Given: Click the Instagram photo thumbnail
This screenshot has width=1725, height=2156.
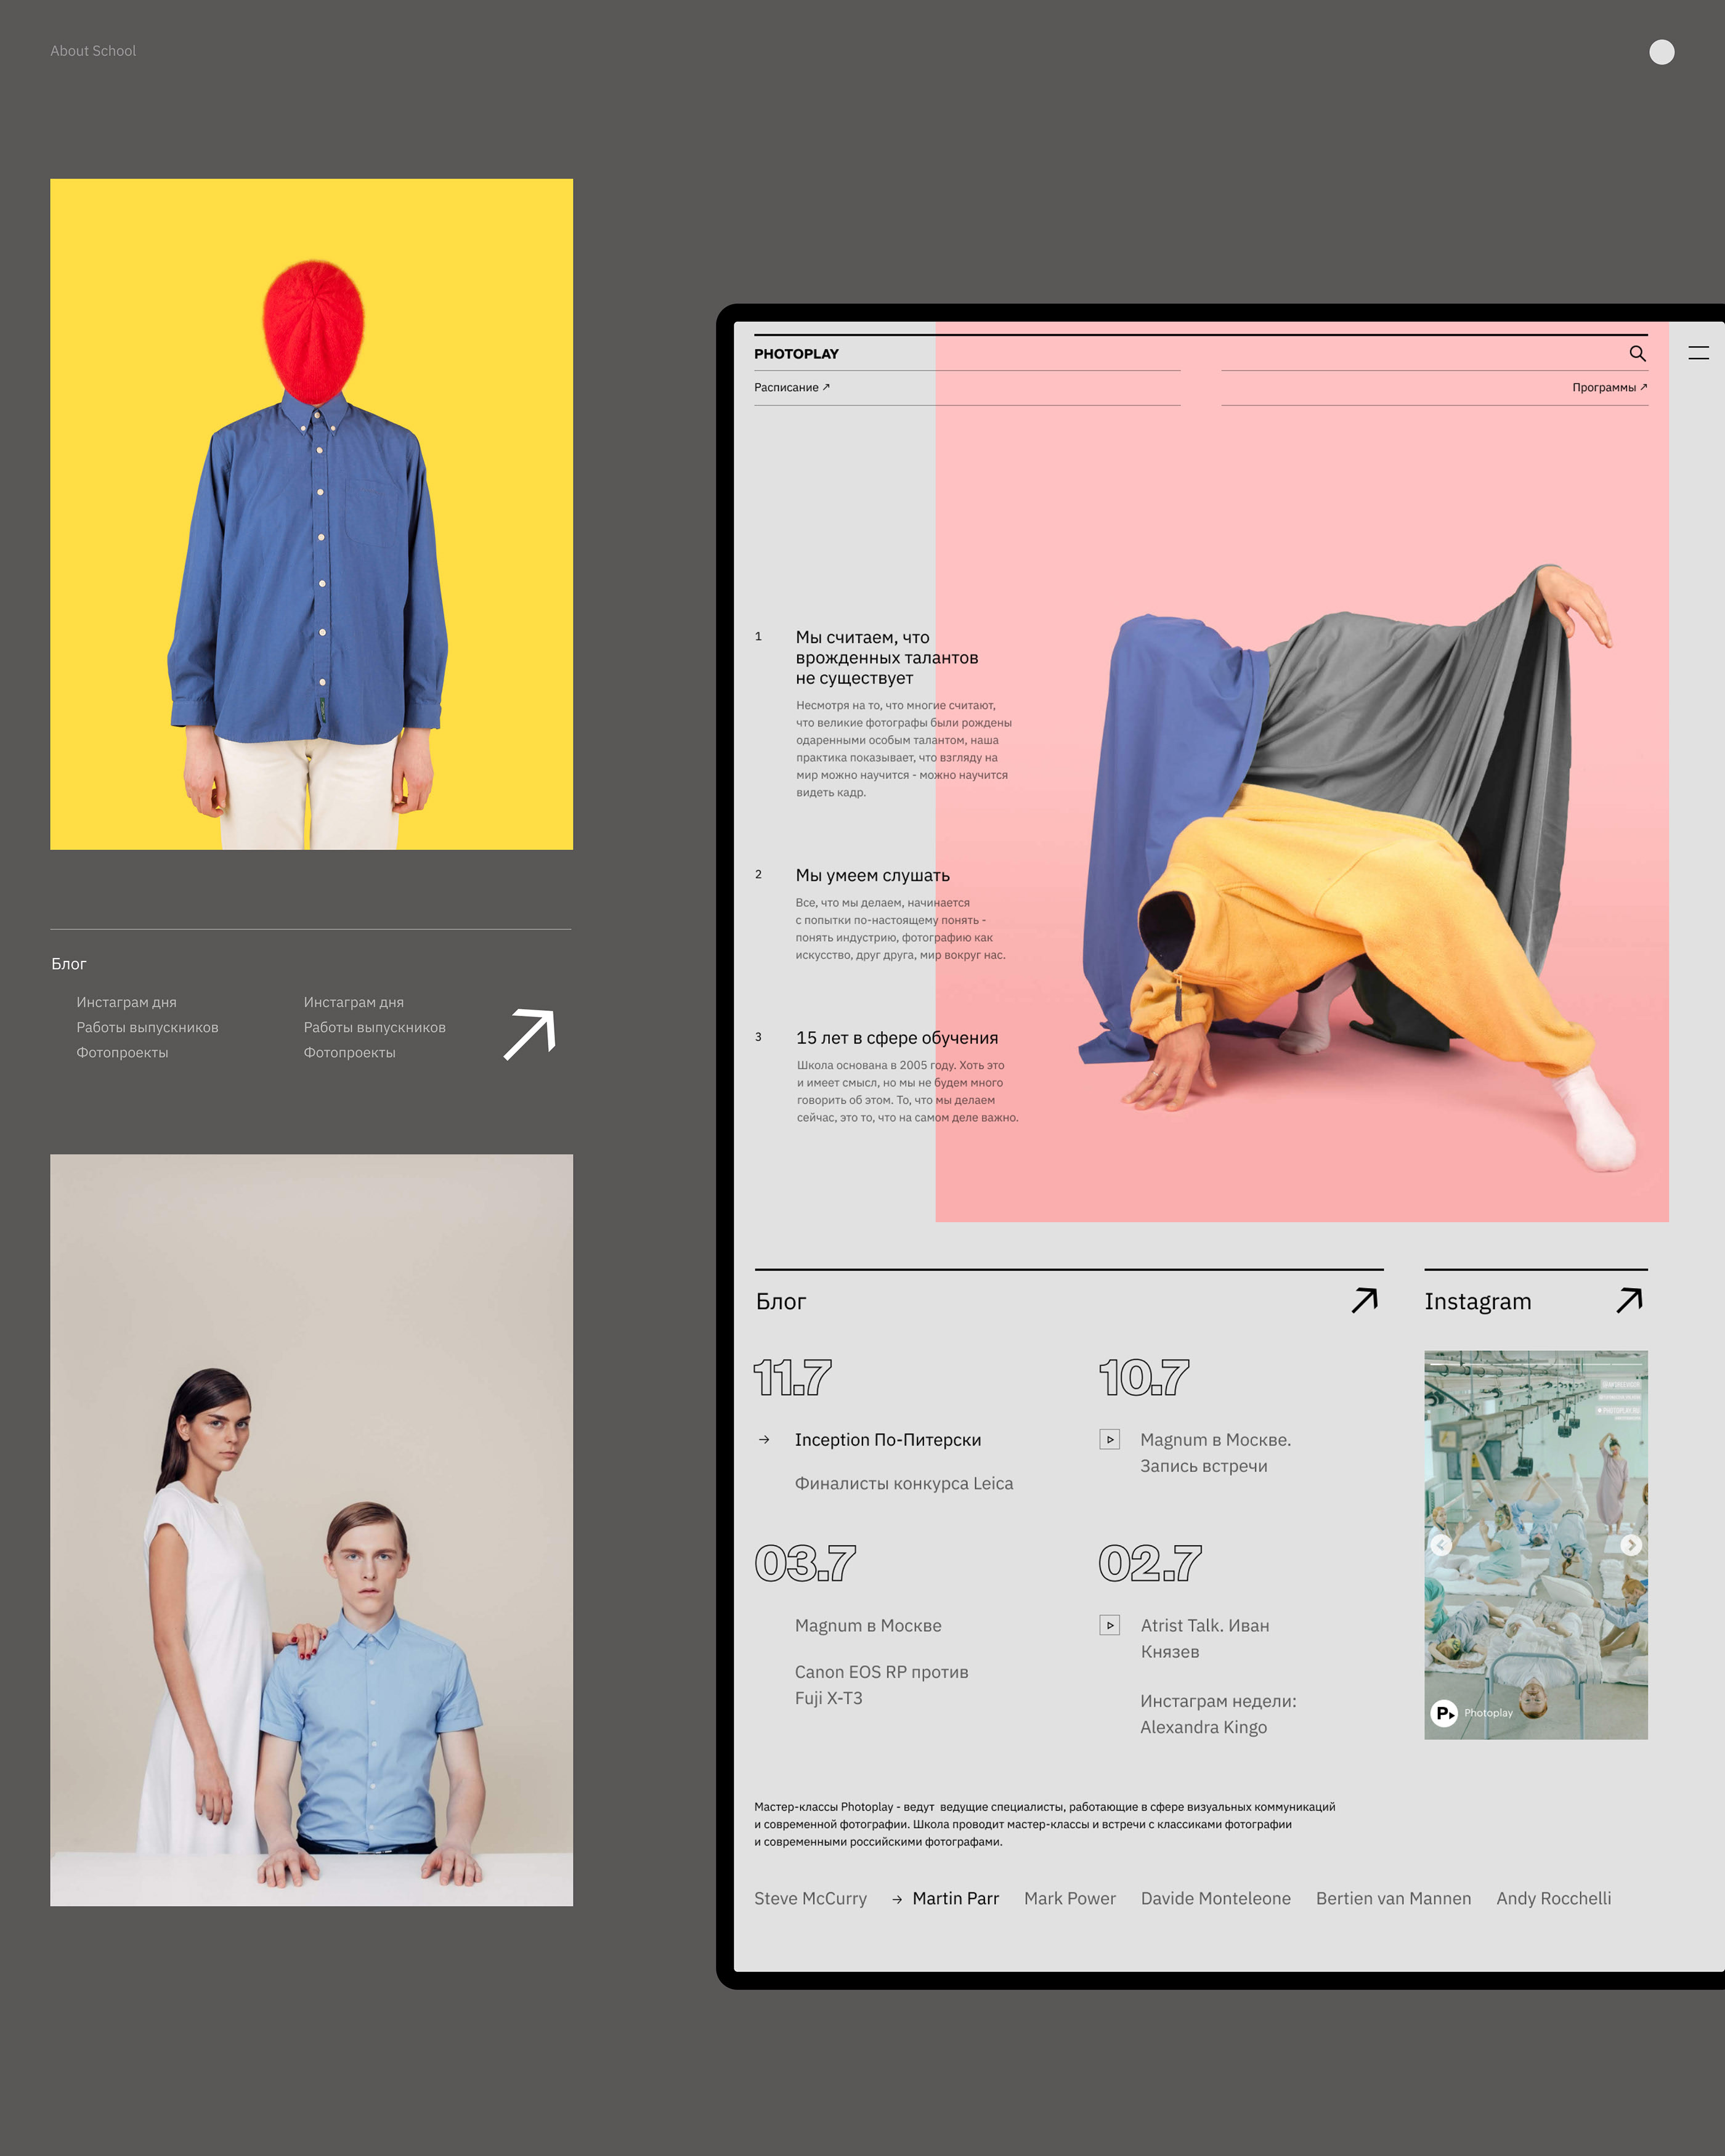Looking at the screenshot, I should [1535, 1544].
